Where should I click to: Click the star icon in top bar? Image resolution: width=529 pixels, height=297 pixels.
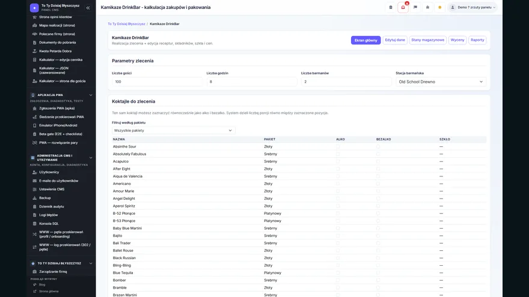tap(427, 7)
